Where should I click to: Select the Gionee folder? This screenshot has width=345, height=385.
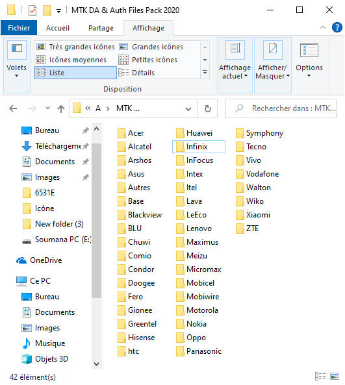135,310
